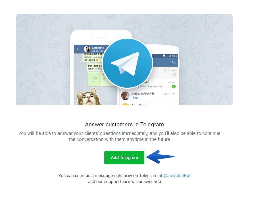Click the Telegram promotional banner image
The height and width of the screenshot is (198, 256).
click(x=124, y=60)
